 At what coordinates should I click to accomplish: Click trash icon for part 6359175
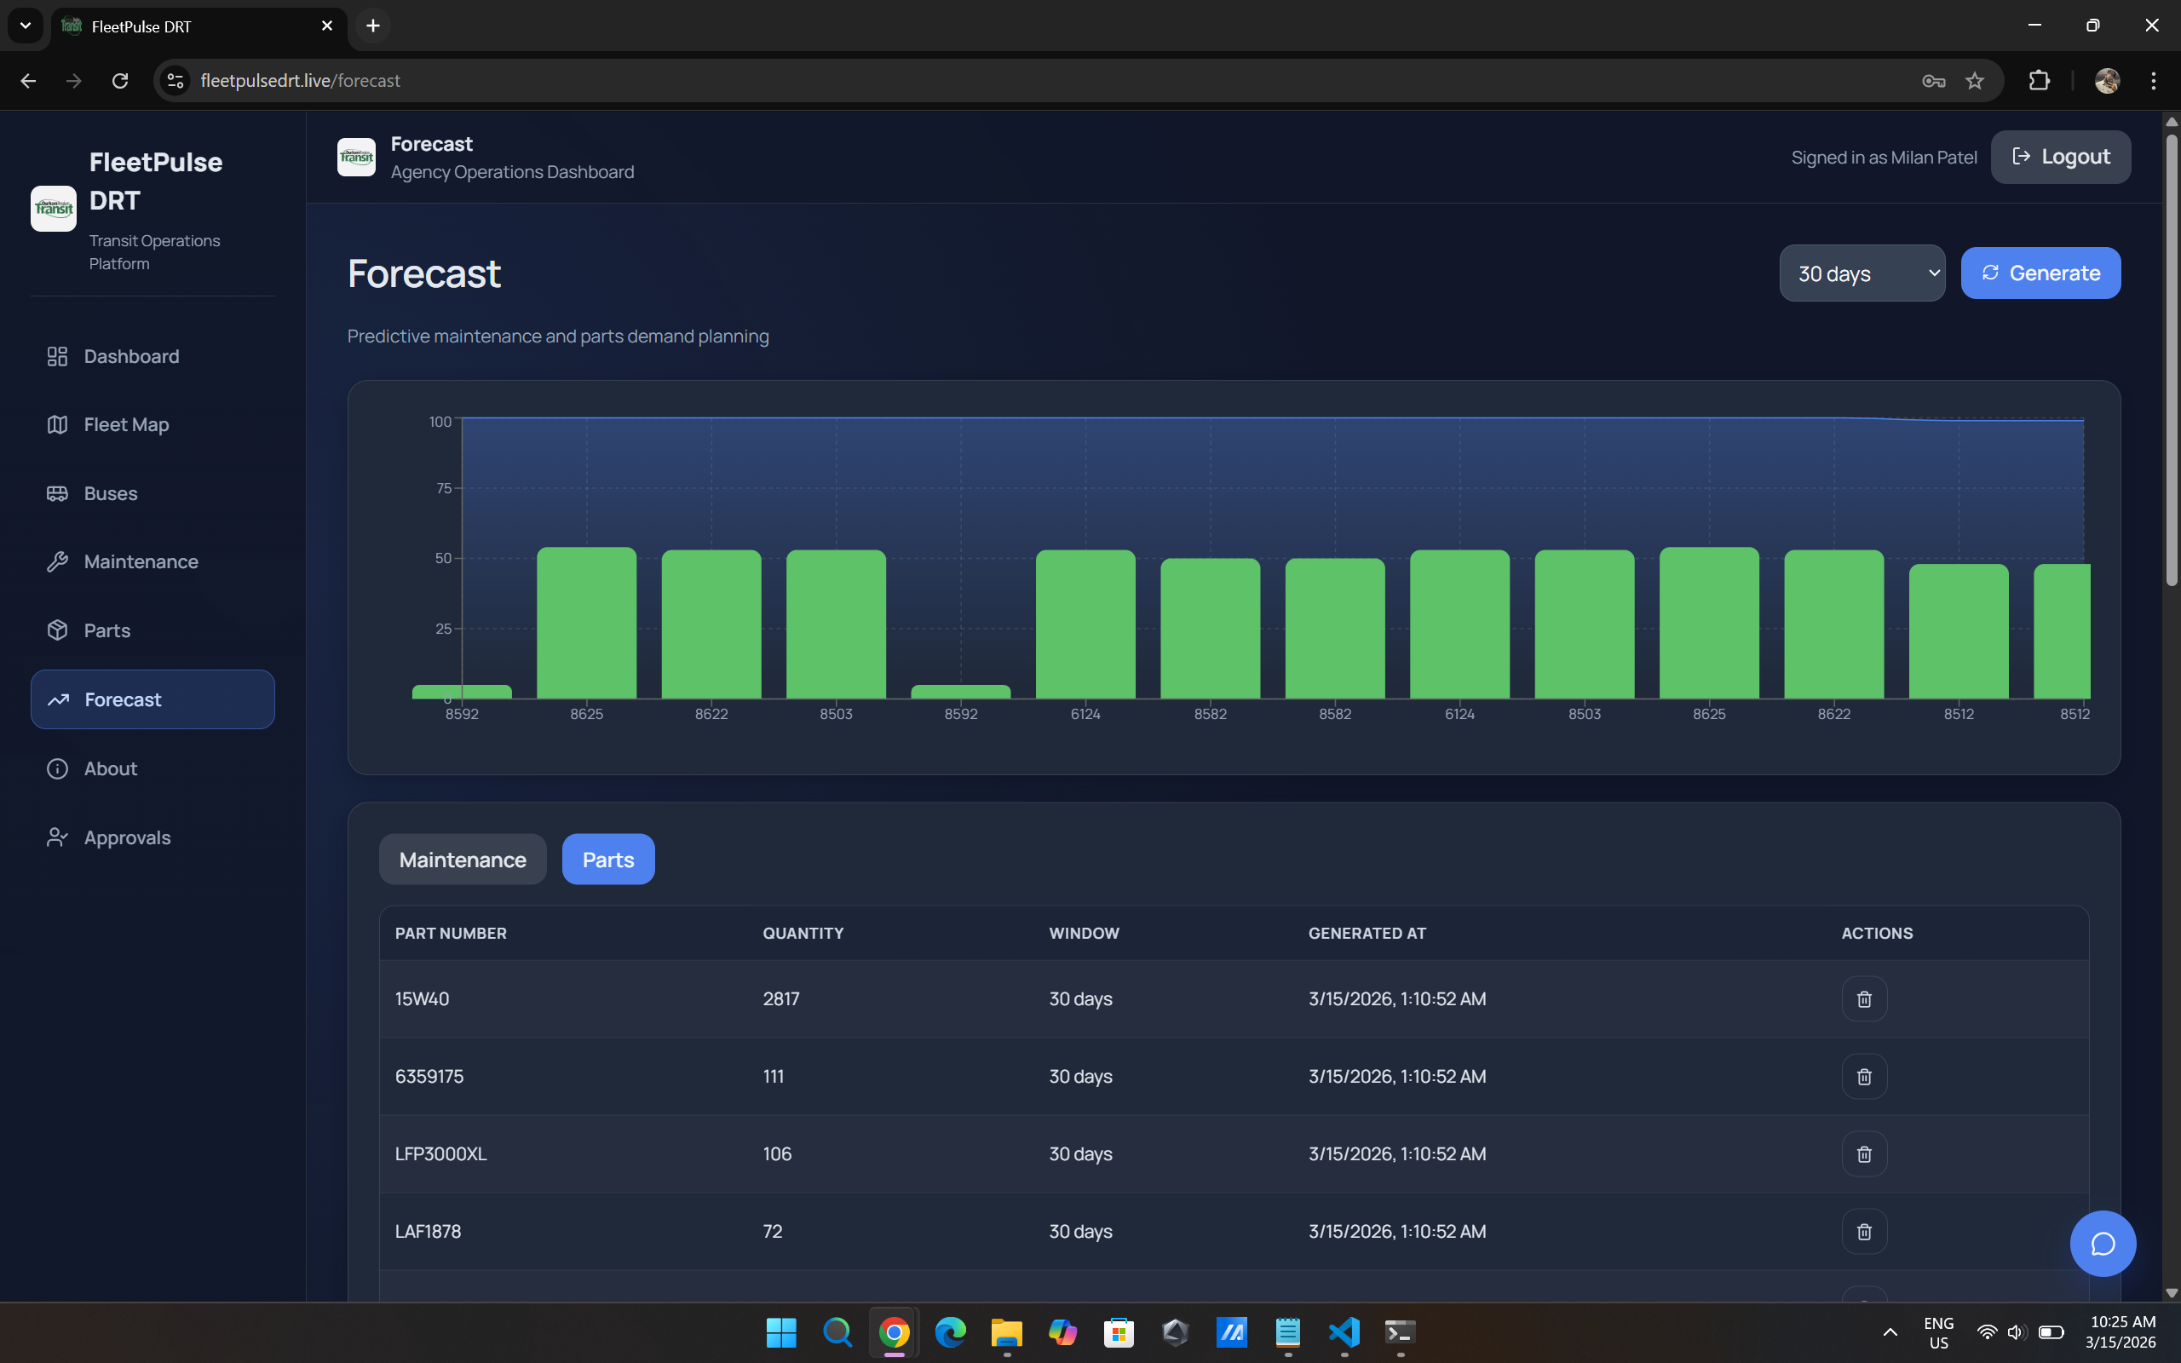click(x=1864, y=1076)
